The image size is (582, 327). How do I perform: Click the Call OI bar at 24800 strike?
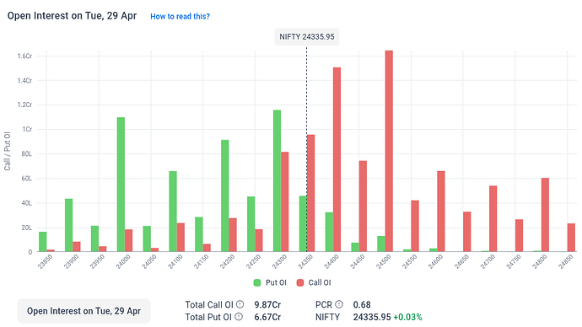tap(545, 215)
